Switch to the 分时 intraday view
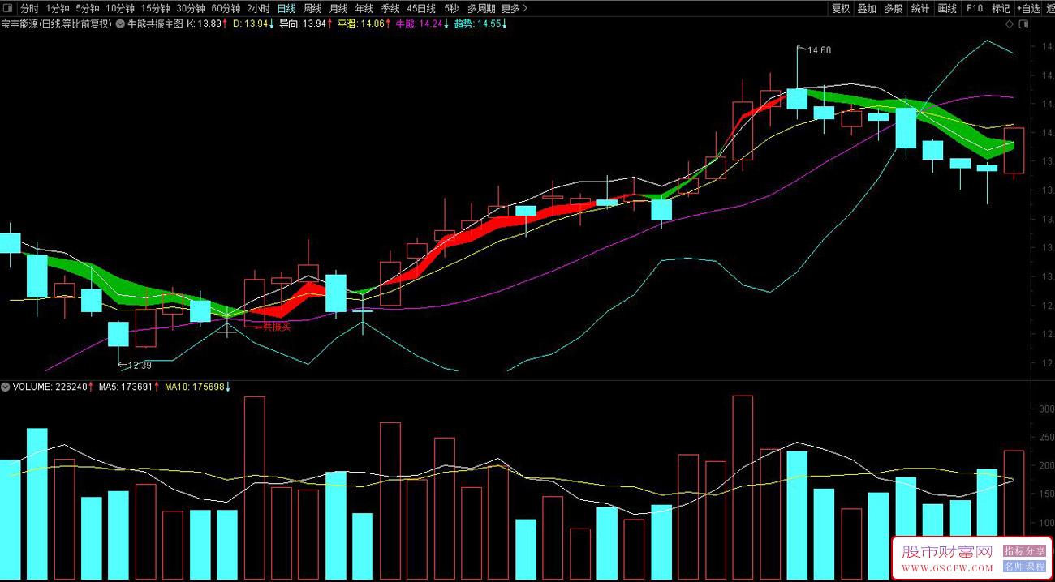Viewport: 1055px width, 582px height. click(29, 8)
